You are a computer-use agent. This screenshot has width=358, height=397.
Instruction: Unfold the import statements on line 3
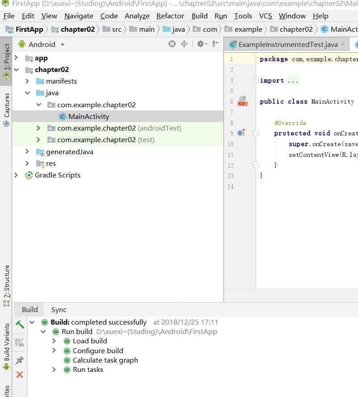pyautogui.click(x=256, y=80)
